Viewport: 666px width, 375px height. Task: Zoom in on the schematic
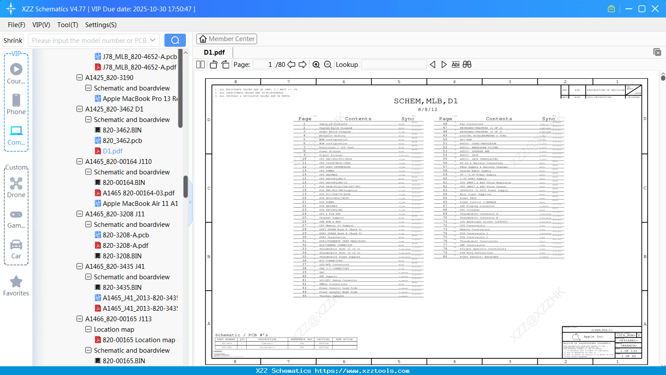pos(316,65)
